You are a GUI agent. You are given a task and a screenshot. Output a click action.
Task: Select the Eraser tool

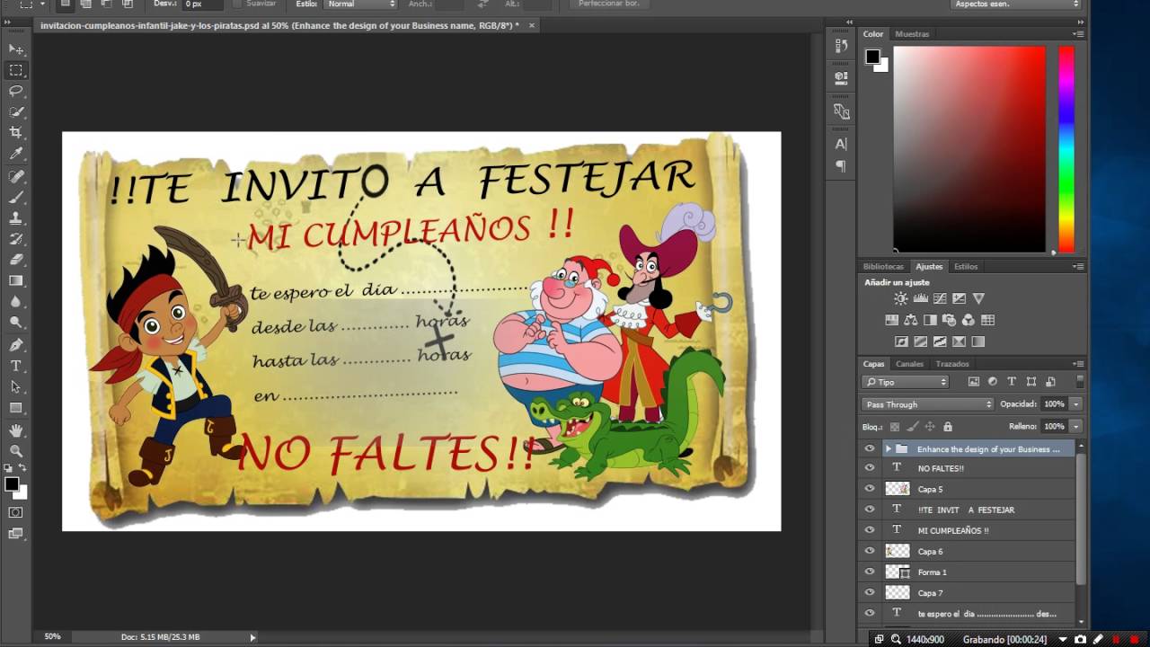pyautogui.click(x=16, y=260)
